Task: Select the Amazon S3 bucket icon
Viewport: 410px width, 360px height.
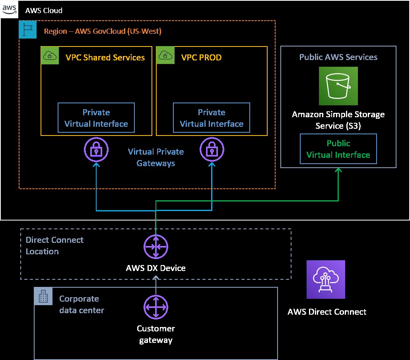Action: click(x=338, y=86)
